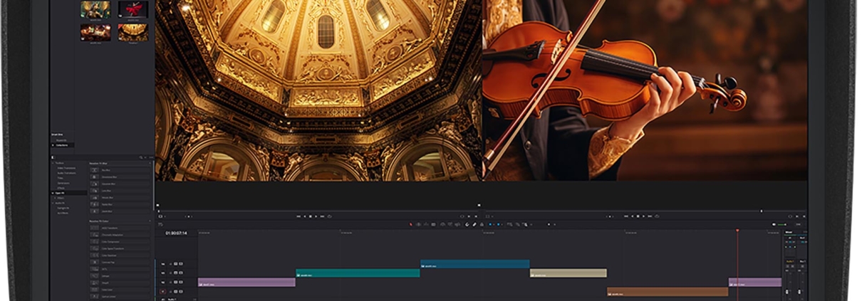This screenshot has height=301, width=862.
Task: Select the Zoom Blur effect
Action: (x=120, y=211)
